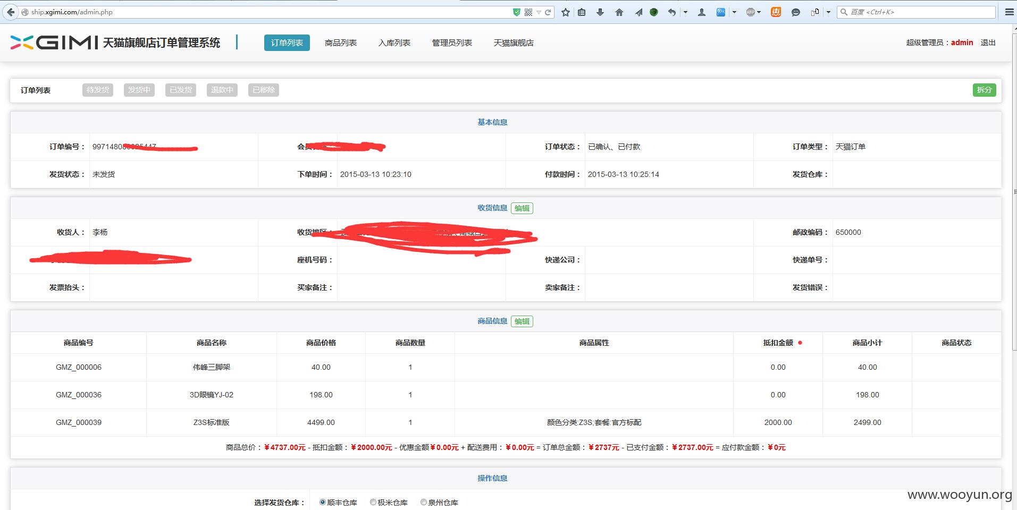
Task: Click recipient name 李杨
Action: click(100, 232)
